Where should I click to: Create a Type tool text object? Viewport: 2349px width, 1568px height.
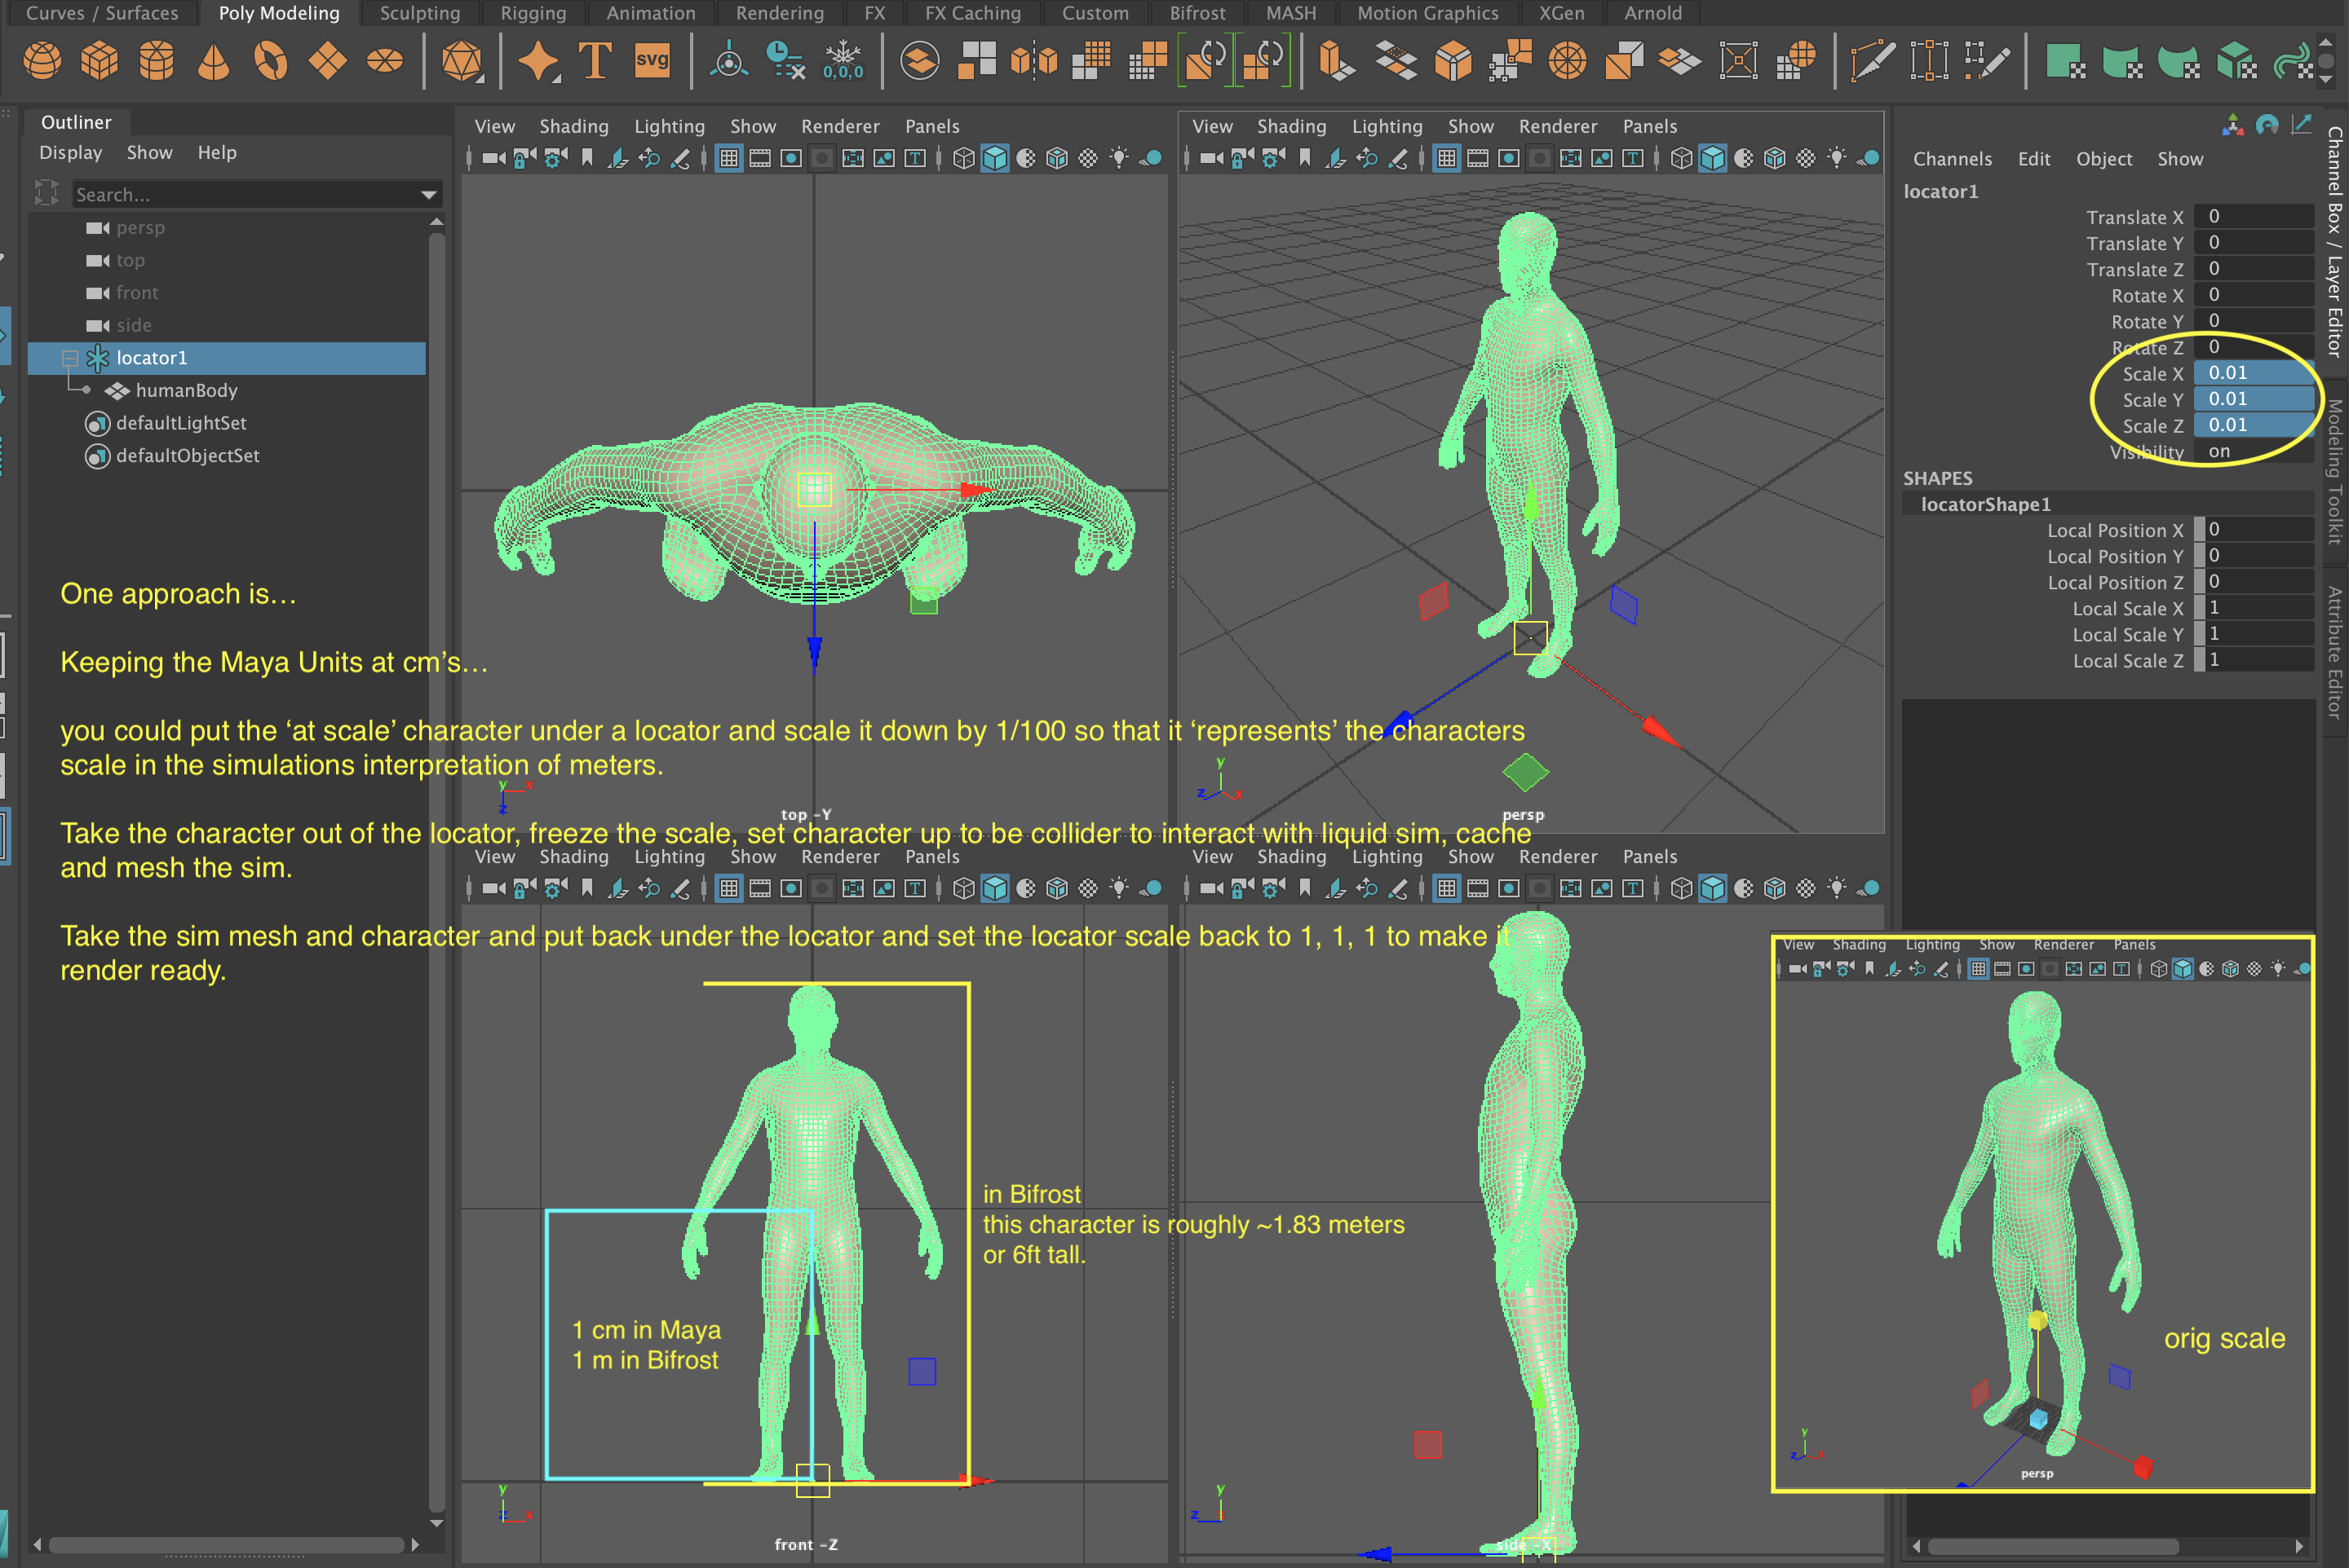click(x=595, y=60)
